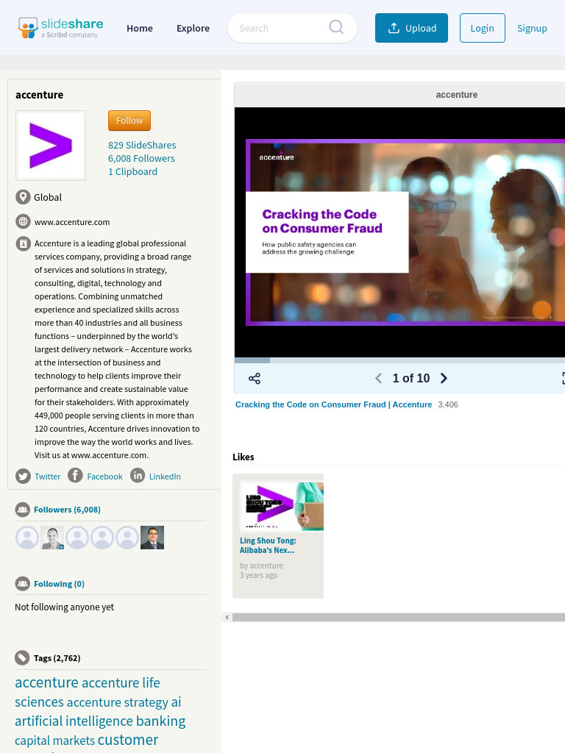Select the 'accenture strategy' tag
The width and height of the screenshot is (565, 753).
coord(118,702)
